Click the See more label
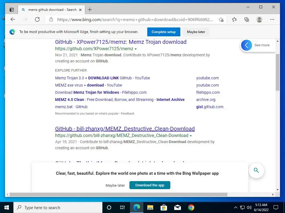The image size is (285, 213). [262, 45]
